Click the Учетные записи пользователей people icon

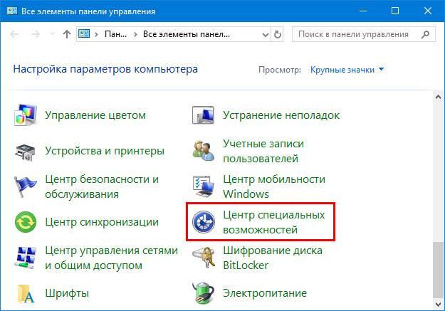203,151
